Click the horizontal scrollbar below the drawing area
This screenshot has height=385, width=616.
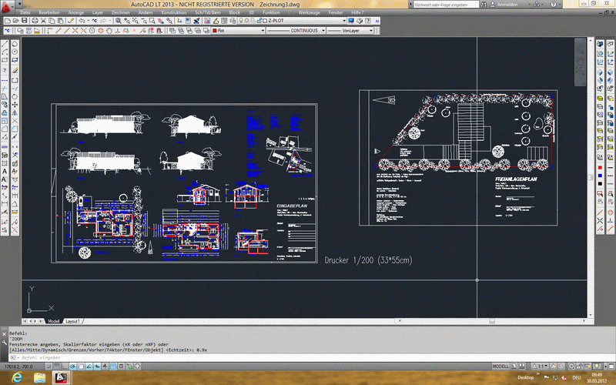(491, 321)
